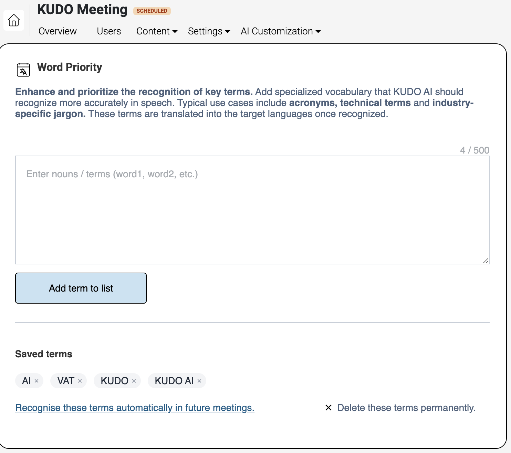
Task: Switch to the Users tab
Action: 109,31
